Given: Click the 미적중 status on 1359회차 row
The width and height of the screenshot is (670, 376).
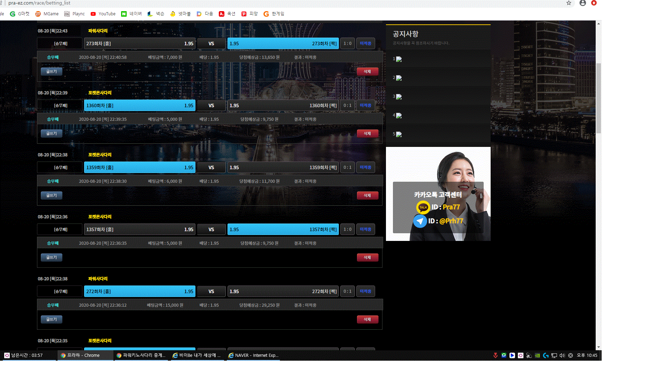Looking at the screenshot, I should [365, 167].
